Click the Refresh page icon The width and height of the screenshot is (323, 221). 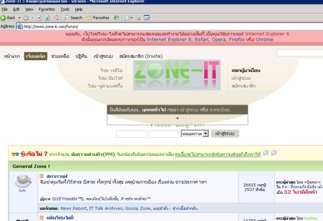pyautogui.click(x=47, y=18)
